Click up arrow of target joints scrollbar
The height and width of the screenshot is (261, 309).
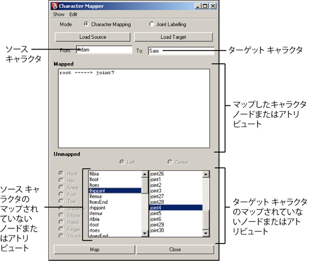[x=206, y=174]
